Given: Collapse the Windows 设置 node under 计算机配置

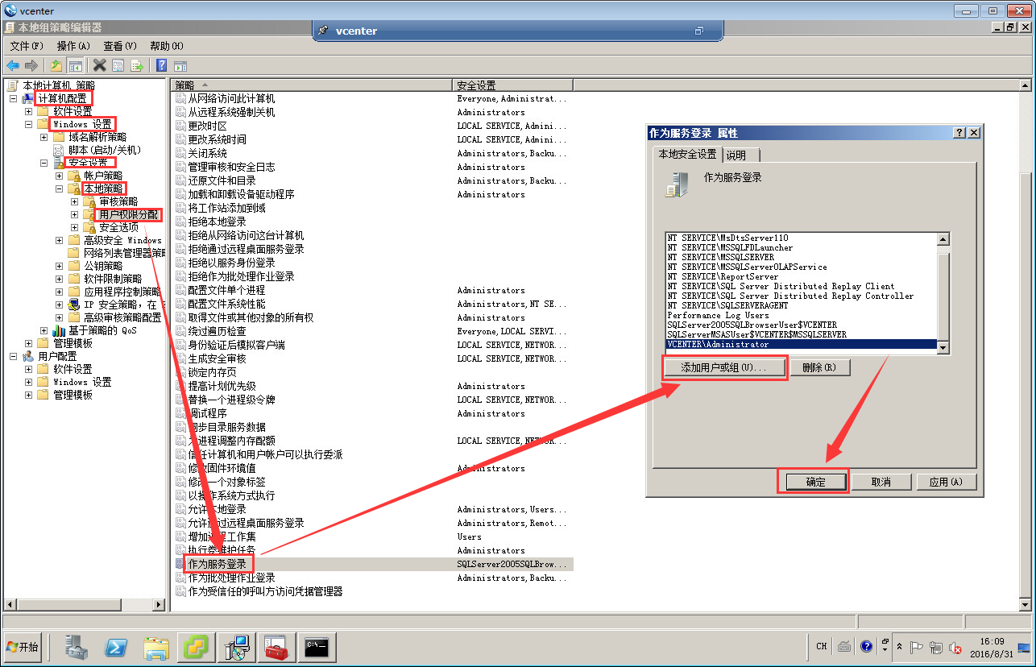Looking at the screenshot, I should point(29,124).
